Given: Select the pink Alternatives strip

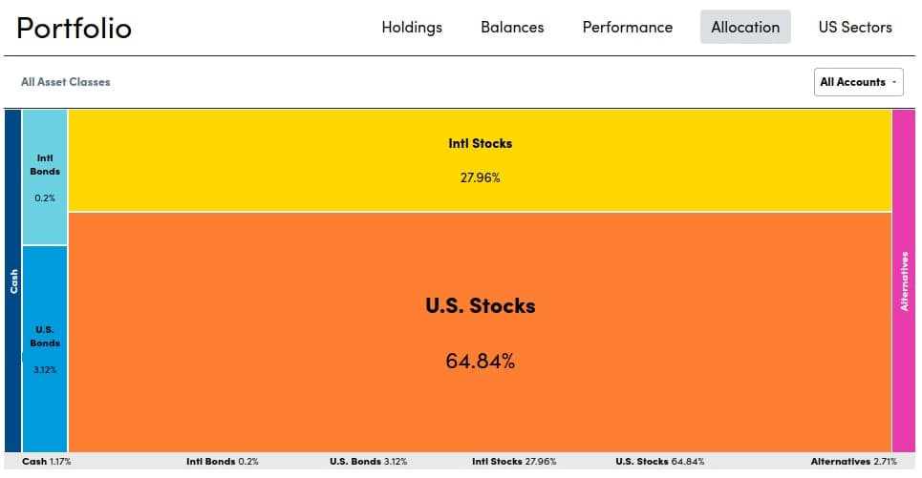Looking at the screenshot, I should 904,281.
